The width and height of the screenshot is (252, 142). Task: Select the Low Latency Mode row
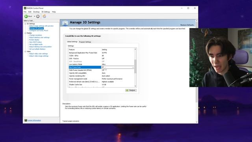pos(101,64)
